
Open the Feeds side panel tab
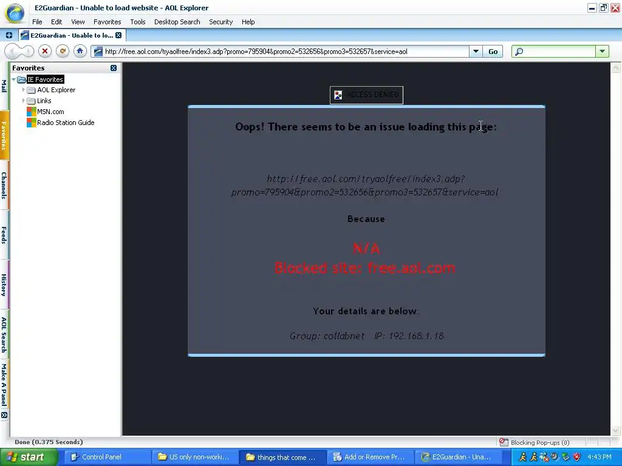(4, 235)
